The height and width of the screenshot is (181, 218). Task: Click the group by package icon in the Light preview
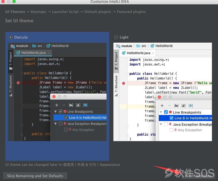(176, 106)
